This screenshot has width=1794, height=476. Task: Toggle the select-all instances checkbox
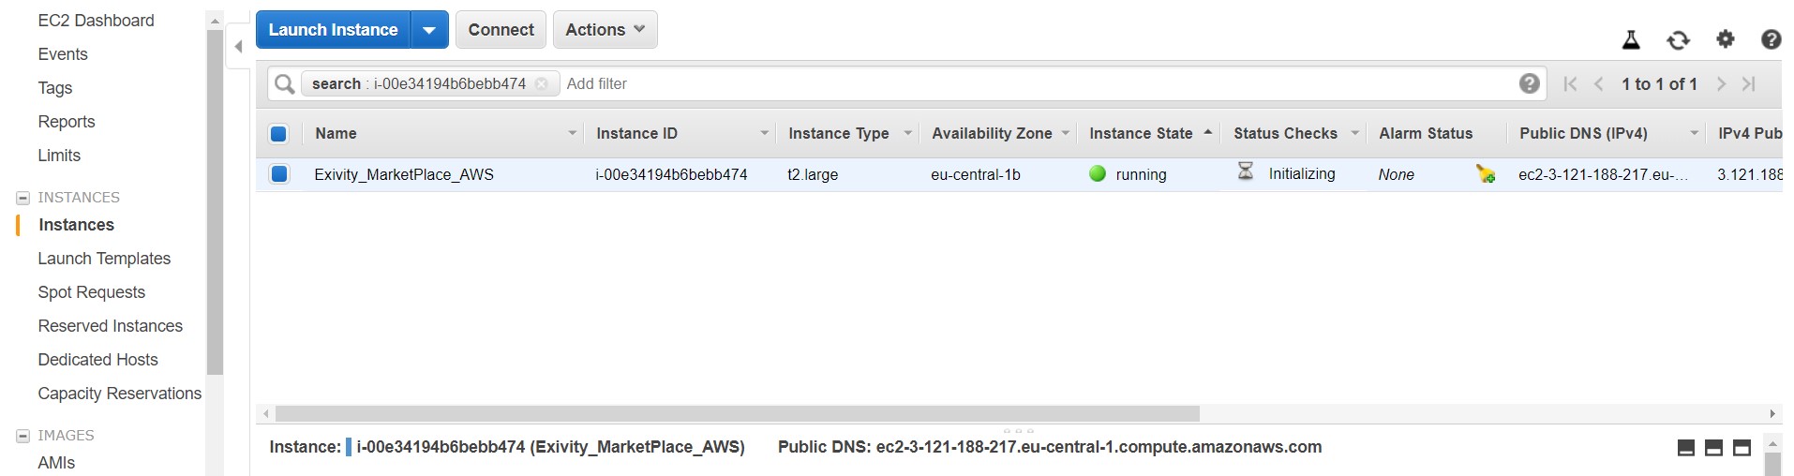[x=278, y=133]
